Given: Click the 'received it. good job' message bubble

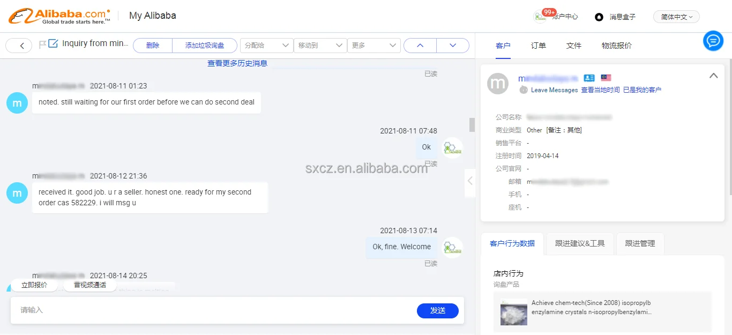Looking at the screenshot, I should pos(150,198).
